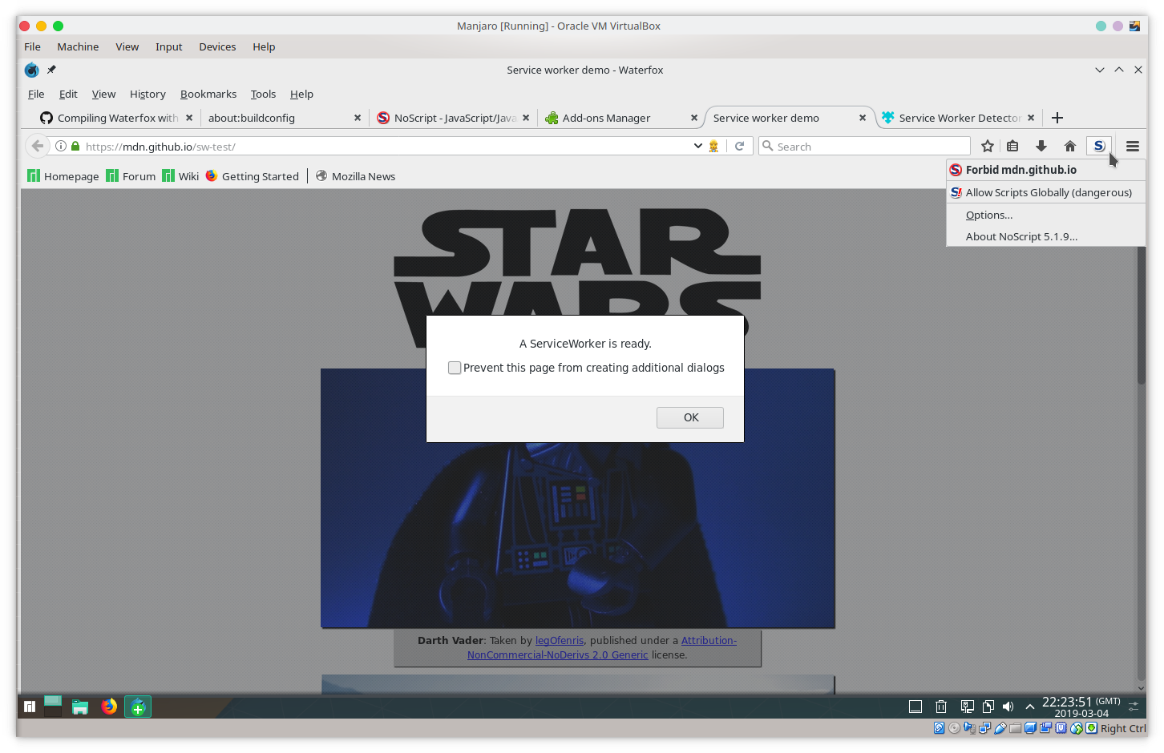Click the green plus taskbar app icon
1164x753 pixels.
coord(138,707)
